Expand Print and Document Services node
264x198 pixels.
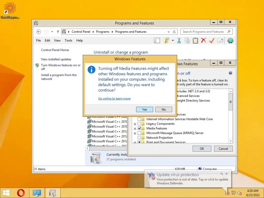point(135,142)
